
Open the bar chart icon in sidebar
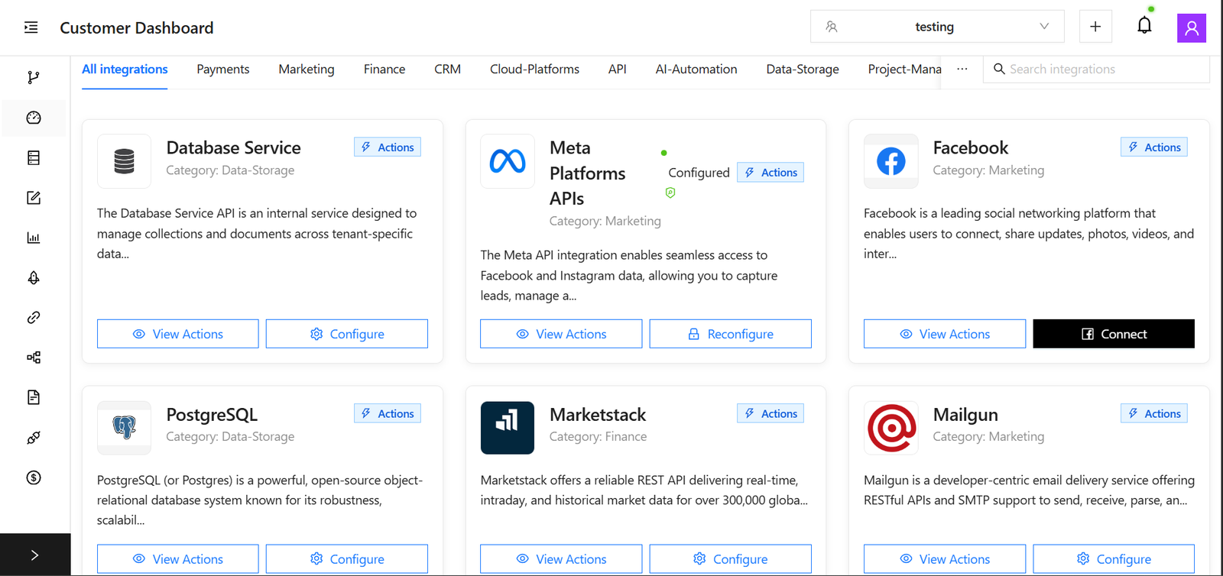pyautogui.click(x=34, y=238)
